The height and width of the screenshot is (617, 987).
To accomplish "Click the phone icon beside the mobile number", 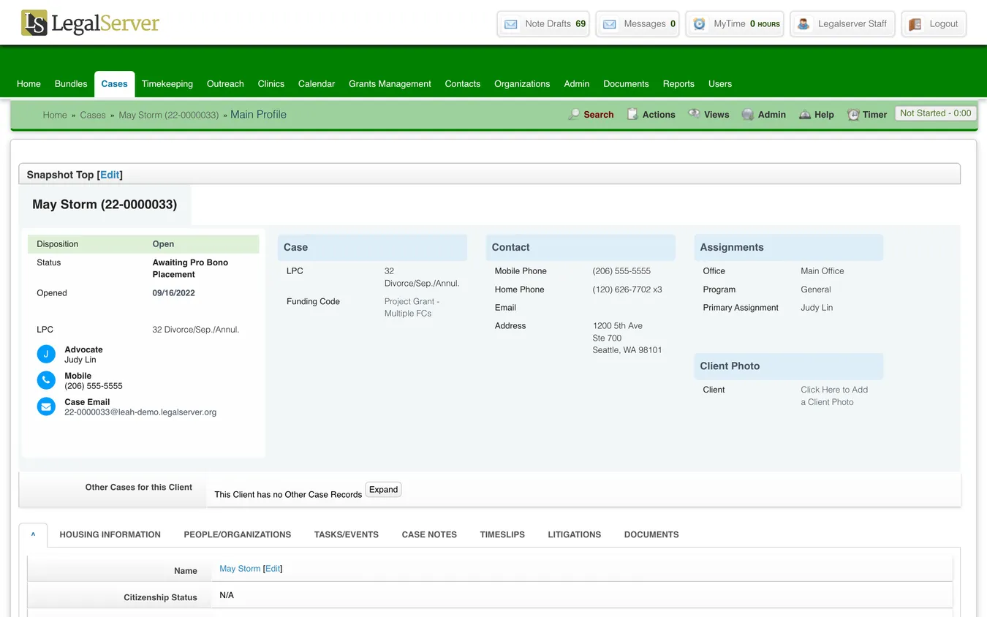I will [x=46, y=380].
